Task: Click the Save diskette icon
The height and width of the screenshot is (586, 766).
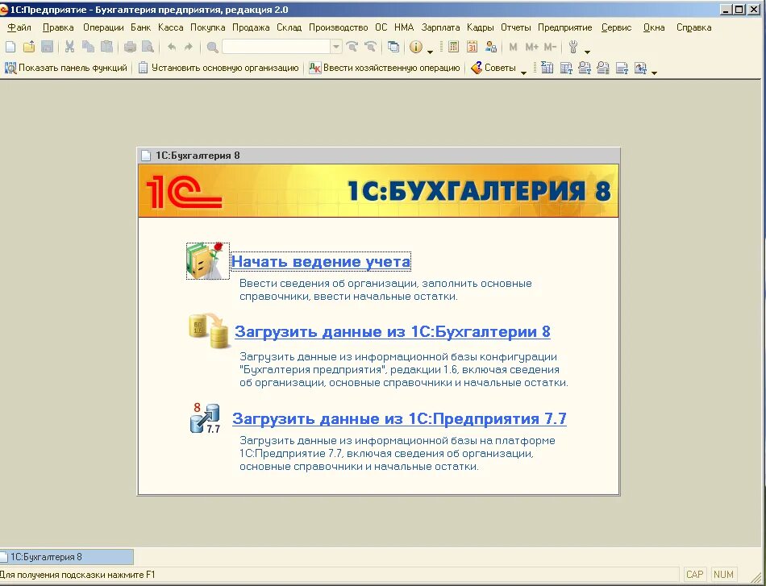Action: point(48,47)
